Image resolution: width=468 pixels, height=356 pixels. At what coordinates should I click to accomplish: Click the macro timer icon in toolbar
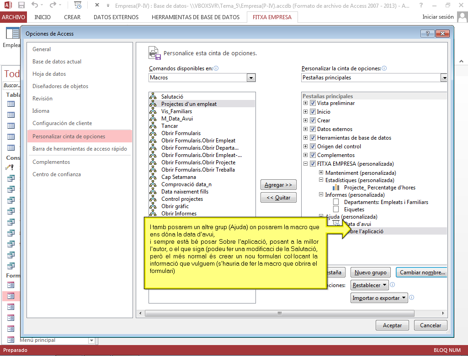78,5
